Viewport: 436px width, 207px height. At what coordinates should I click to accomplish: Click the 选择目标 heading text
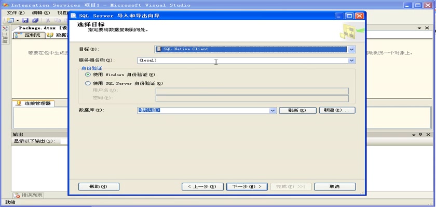click(91, 25)
